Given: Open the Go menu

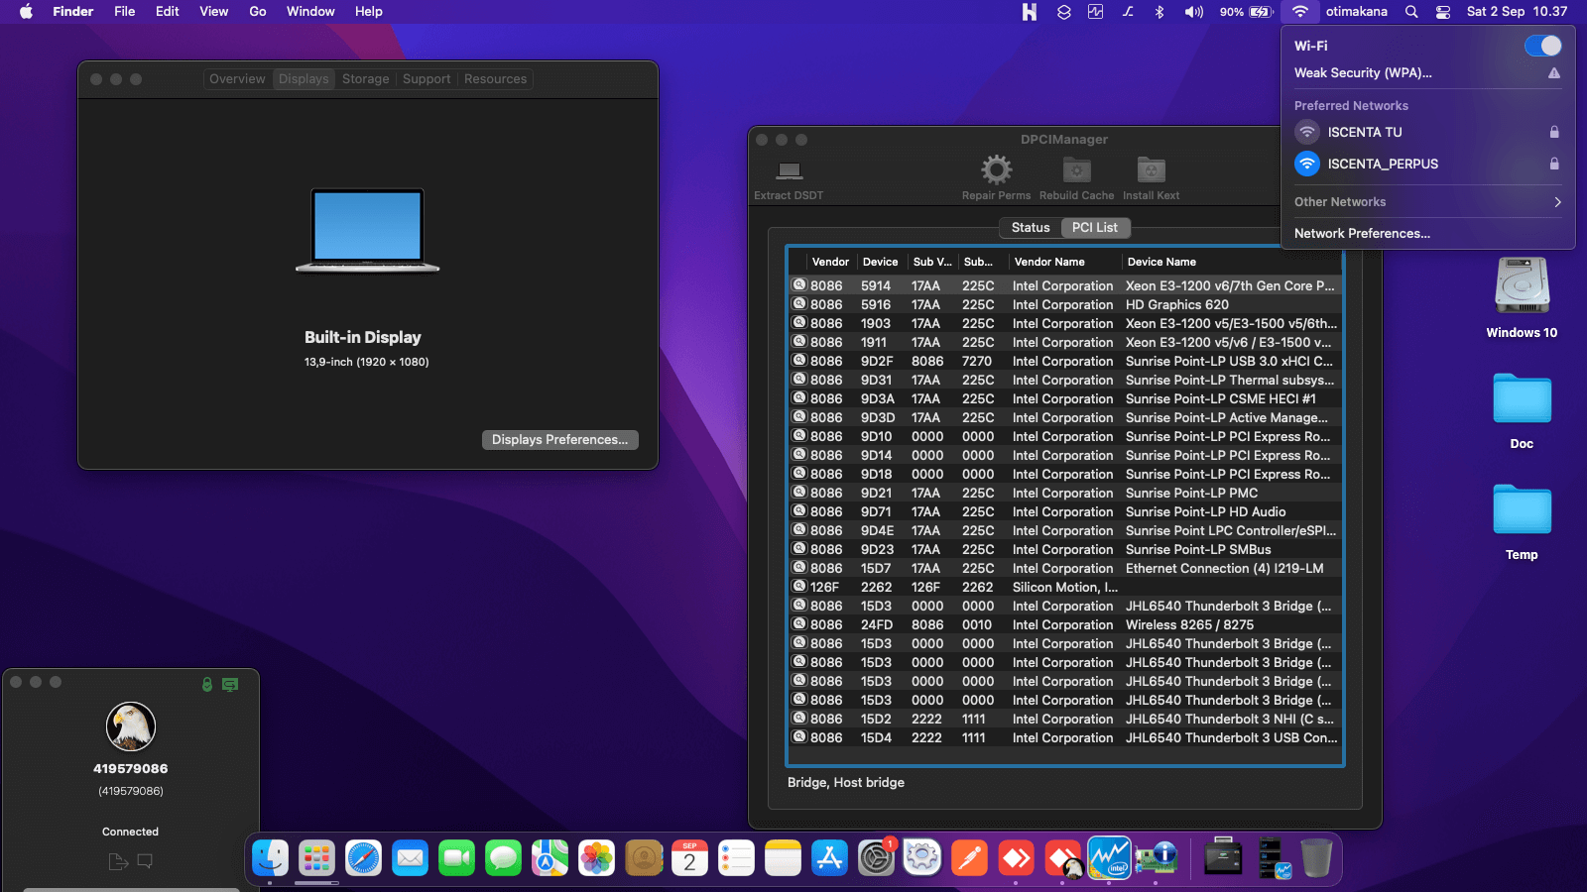Looking at the screenshot, I should (258, 12).
